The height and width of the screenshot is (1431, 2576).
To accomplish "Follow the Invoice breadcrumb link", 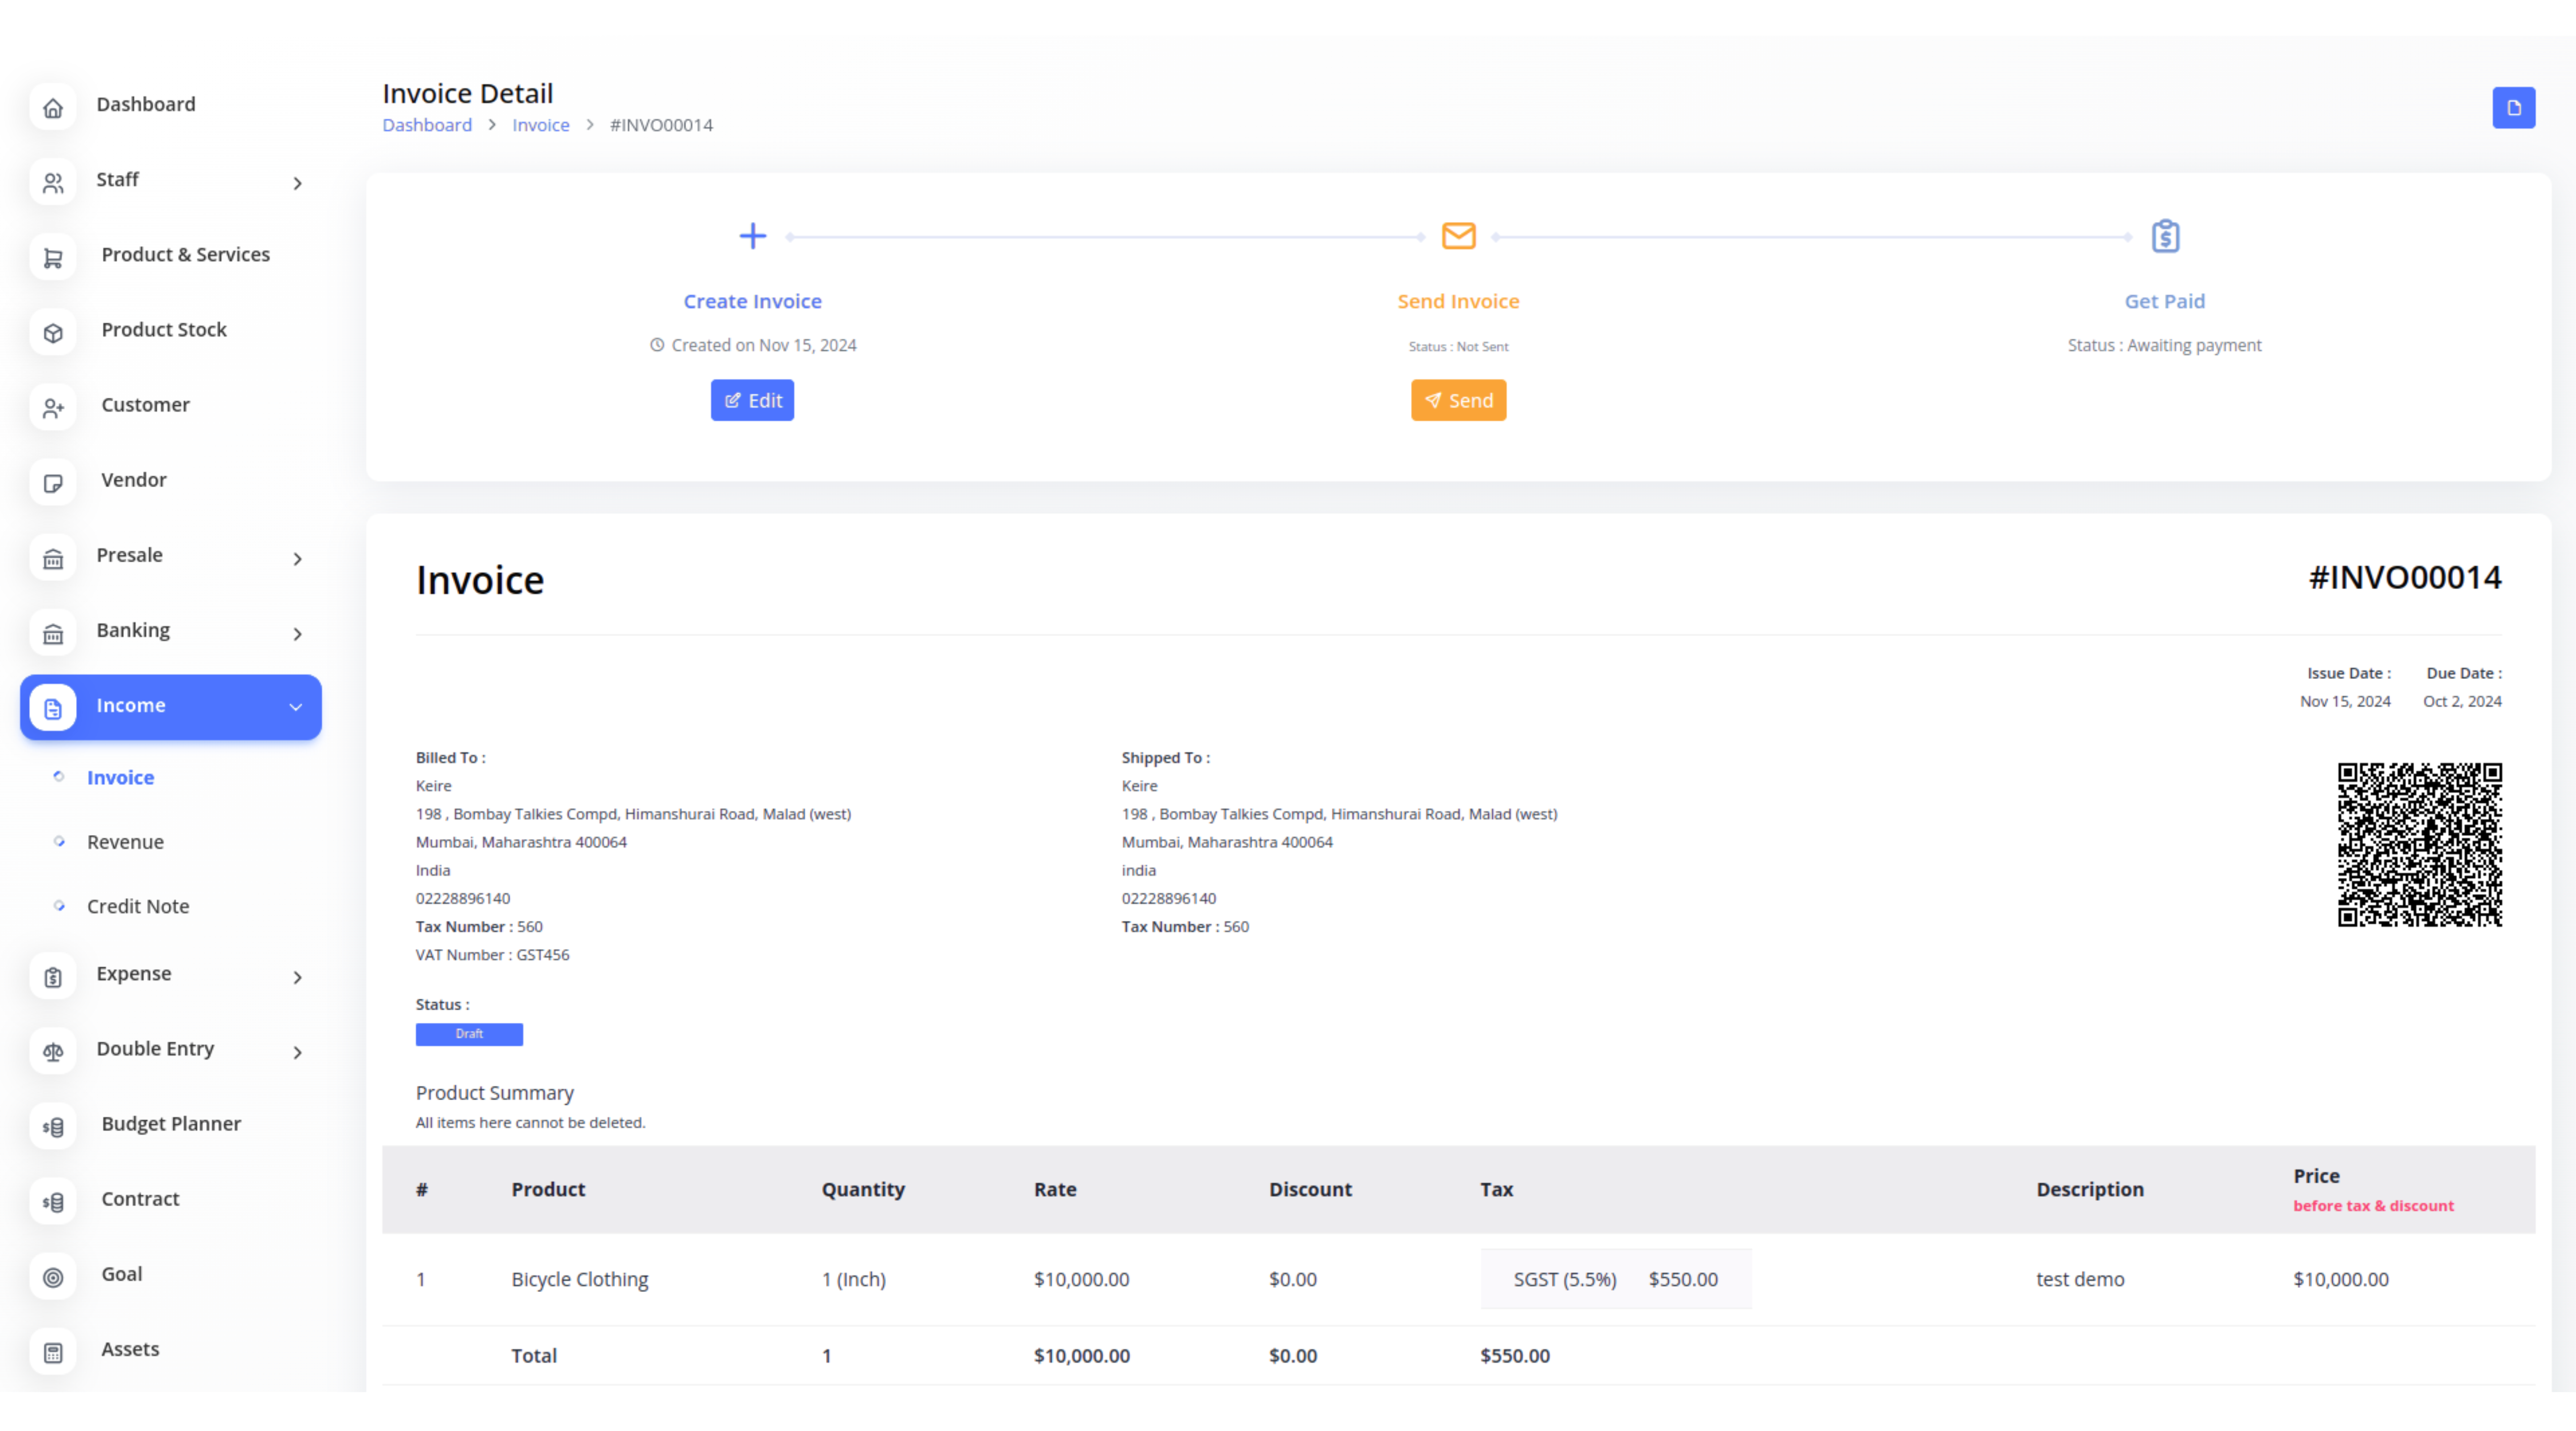I will click(541, 125).
